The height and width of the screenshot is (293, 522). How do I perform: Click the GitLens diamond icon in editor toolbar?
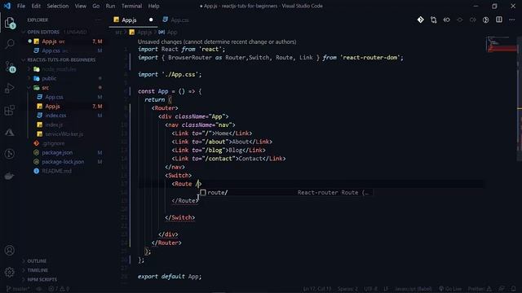(x=421, y=20)
